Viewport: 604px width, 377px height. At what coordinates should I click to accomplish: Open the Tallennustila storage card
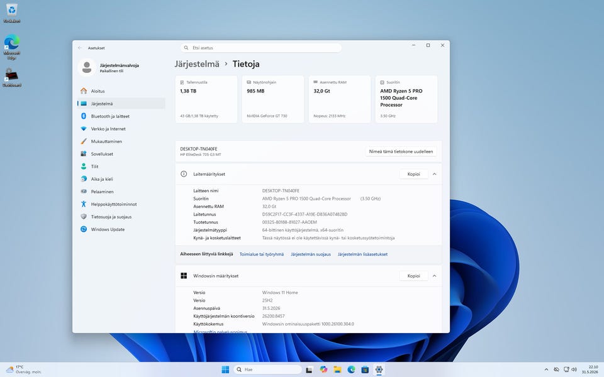[x=206, y=99]
